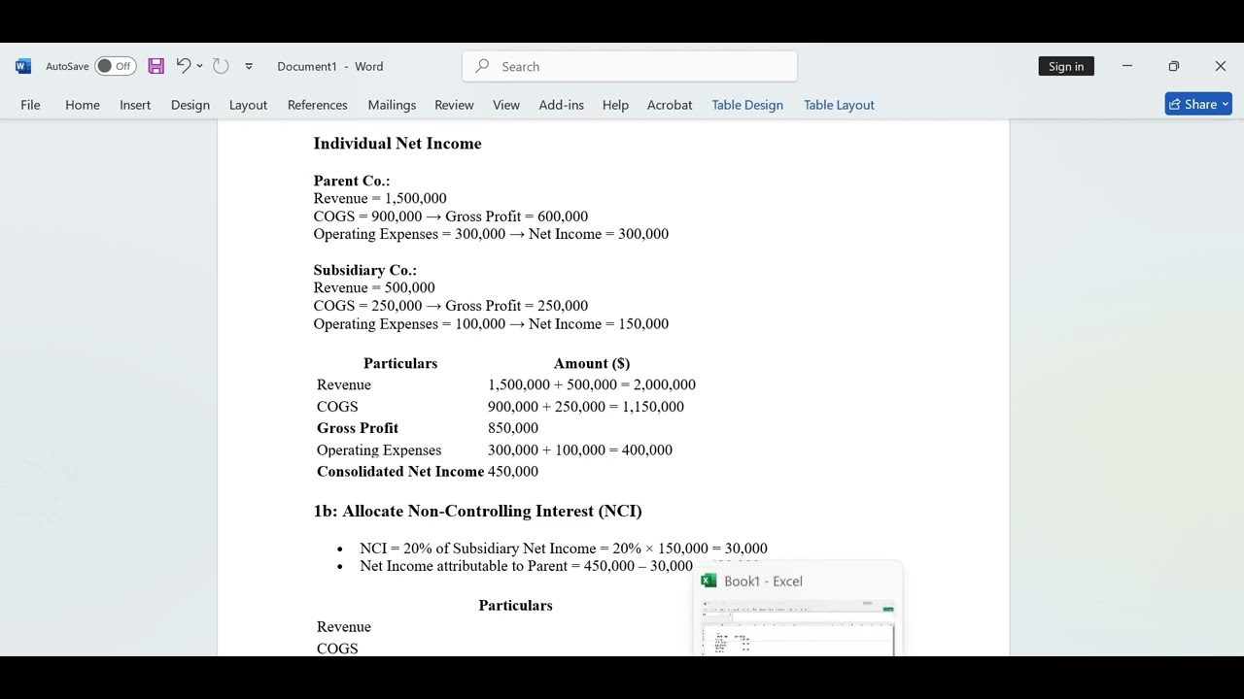Screen dimensions: 1244x699
Task: Click the '1,500,000 + 500,000 = 2,000,000' cell
Action: tap(592, 384)
